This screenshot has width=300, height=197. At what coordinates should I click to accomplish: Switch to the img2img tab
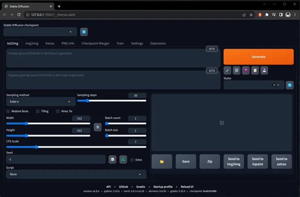(32, 43)
